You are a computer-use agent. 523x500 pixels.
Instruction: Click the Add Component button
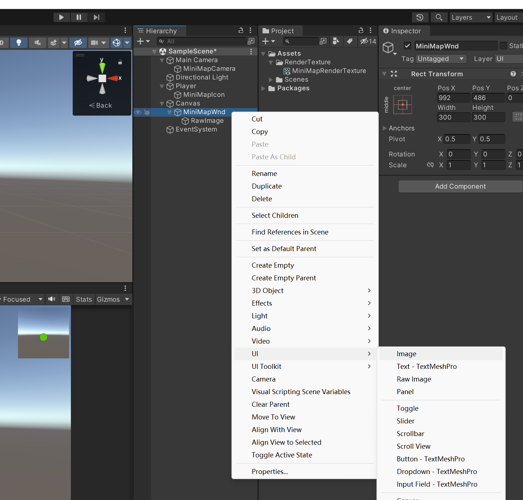click(460, 186)
